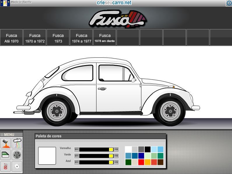Select Fusca 1974 a 1977 tab
The height and width of the screenshot is (174, 232).
81,38
